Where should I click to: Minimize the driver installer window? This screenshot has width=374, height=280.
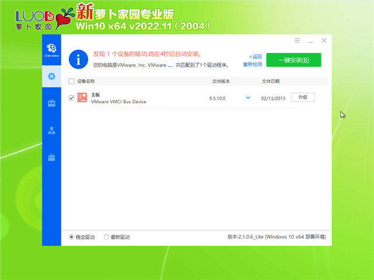[311, 41]
